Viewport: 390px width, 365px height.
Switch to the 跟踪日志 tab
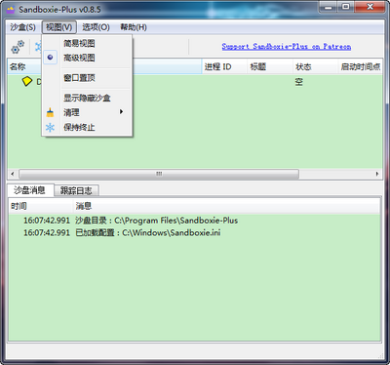click(76, 190)
